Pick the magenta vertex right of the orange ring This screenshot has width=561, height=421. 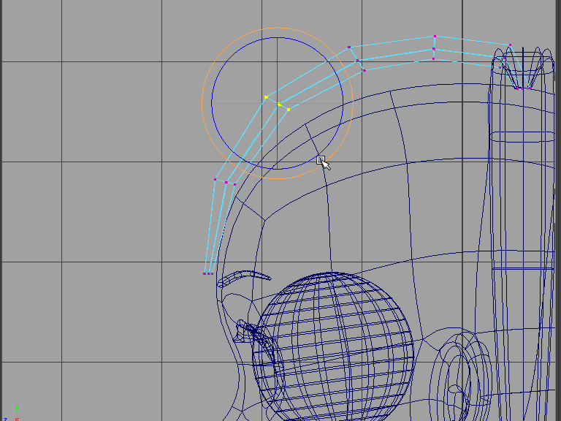(x=359, y=61)
